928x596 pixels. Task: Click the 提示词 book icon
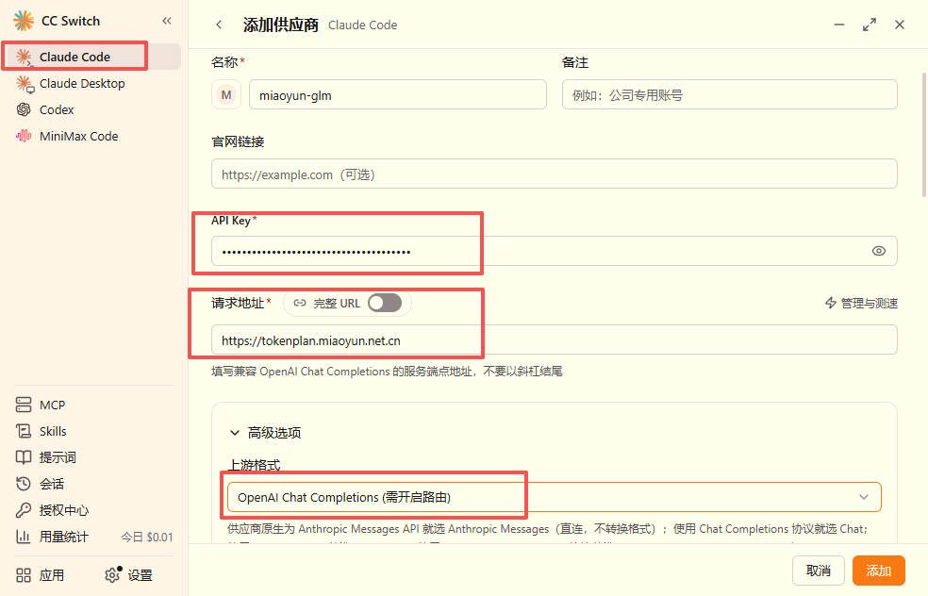pos(24,457)
